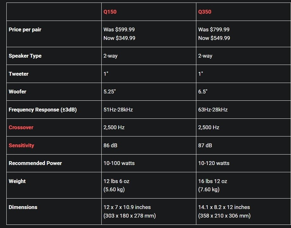Select the Q150 now $349.99 price
This screenshot has height=228, width=291.
pyautogui.click(x=119, y=38)
